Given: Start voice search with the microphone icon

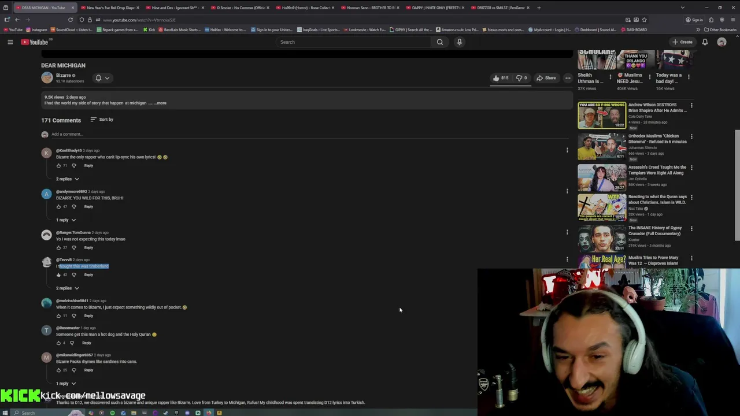Looking at the screenshot, I should [460, 42].
